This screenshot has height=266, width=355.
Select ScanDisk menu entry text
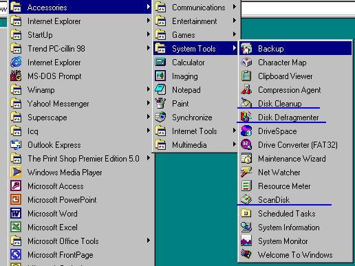coord(274,200)
